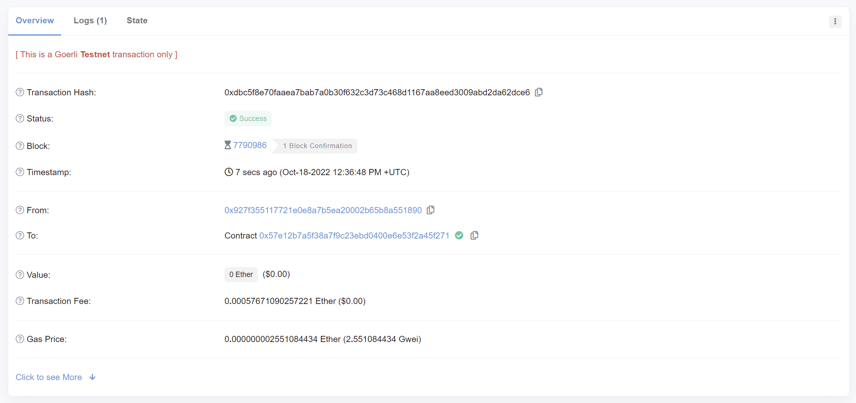The width and height of the screenshot is (856, 403).
Task: Click the clock icon beside timestamp
Action: coord(229,172)
